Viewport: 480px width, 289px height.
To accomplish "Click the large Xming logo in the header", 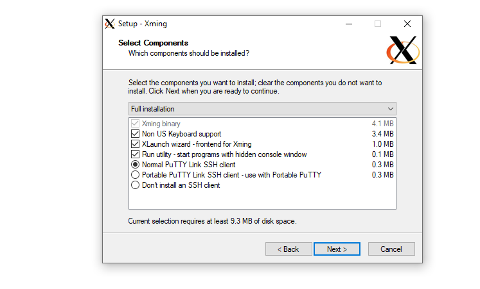I will tap(404, 51).
